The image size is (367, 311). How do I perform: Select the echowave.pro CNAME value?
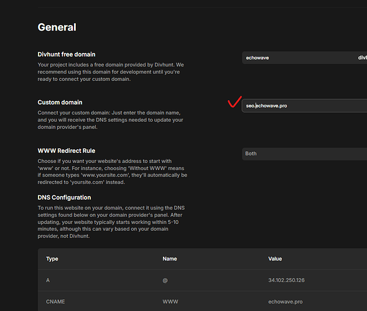tap(286, 302)
